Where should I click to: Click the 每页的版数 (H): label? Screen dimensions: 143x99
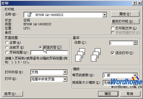(x=84, y=75)
